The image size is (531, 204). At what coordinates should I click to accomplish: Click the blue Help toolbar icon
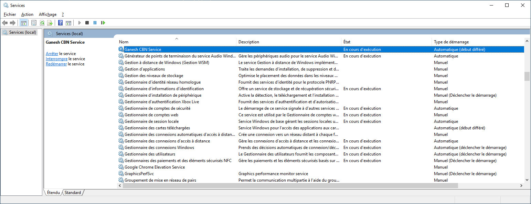pyautogui.click(x=60, y=23)
